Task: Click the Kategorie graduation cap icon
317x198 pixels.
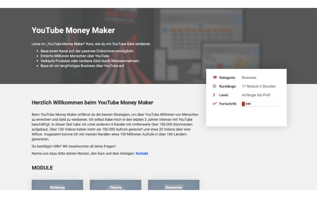Action: click(215, 77)
